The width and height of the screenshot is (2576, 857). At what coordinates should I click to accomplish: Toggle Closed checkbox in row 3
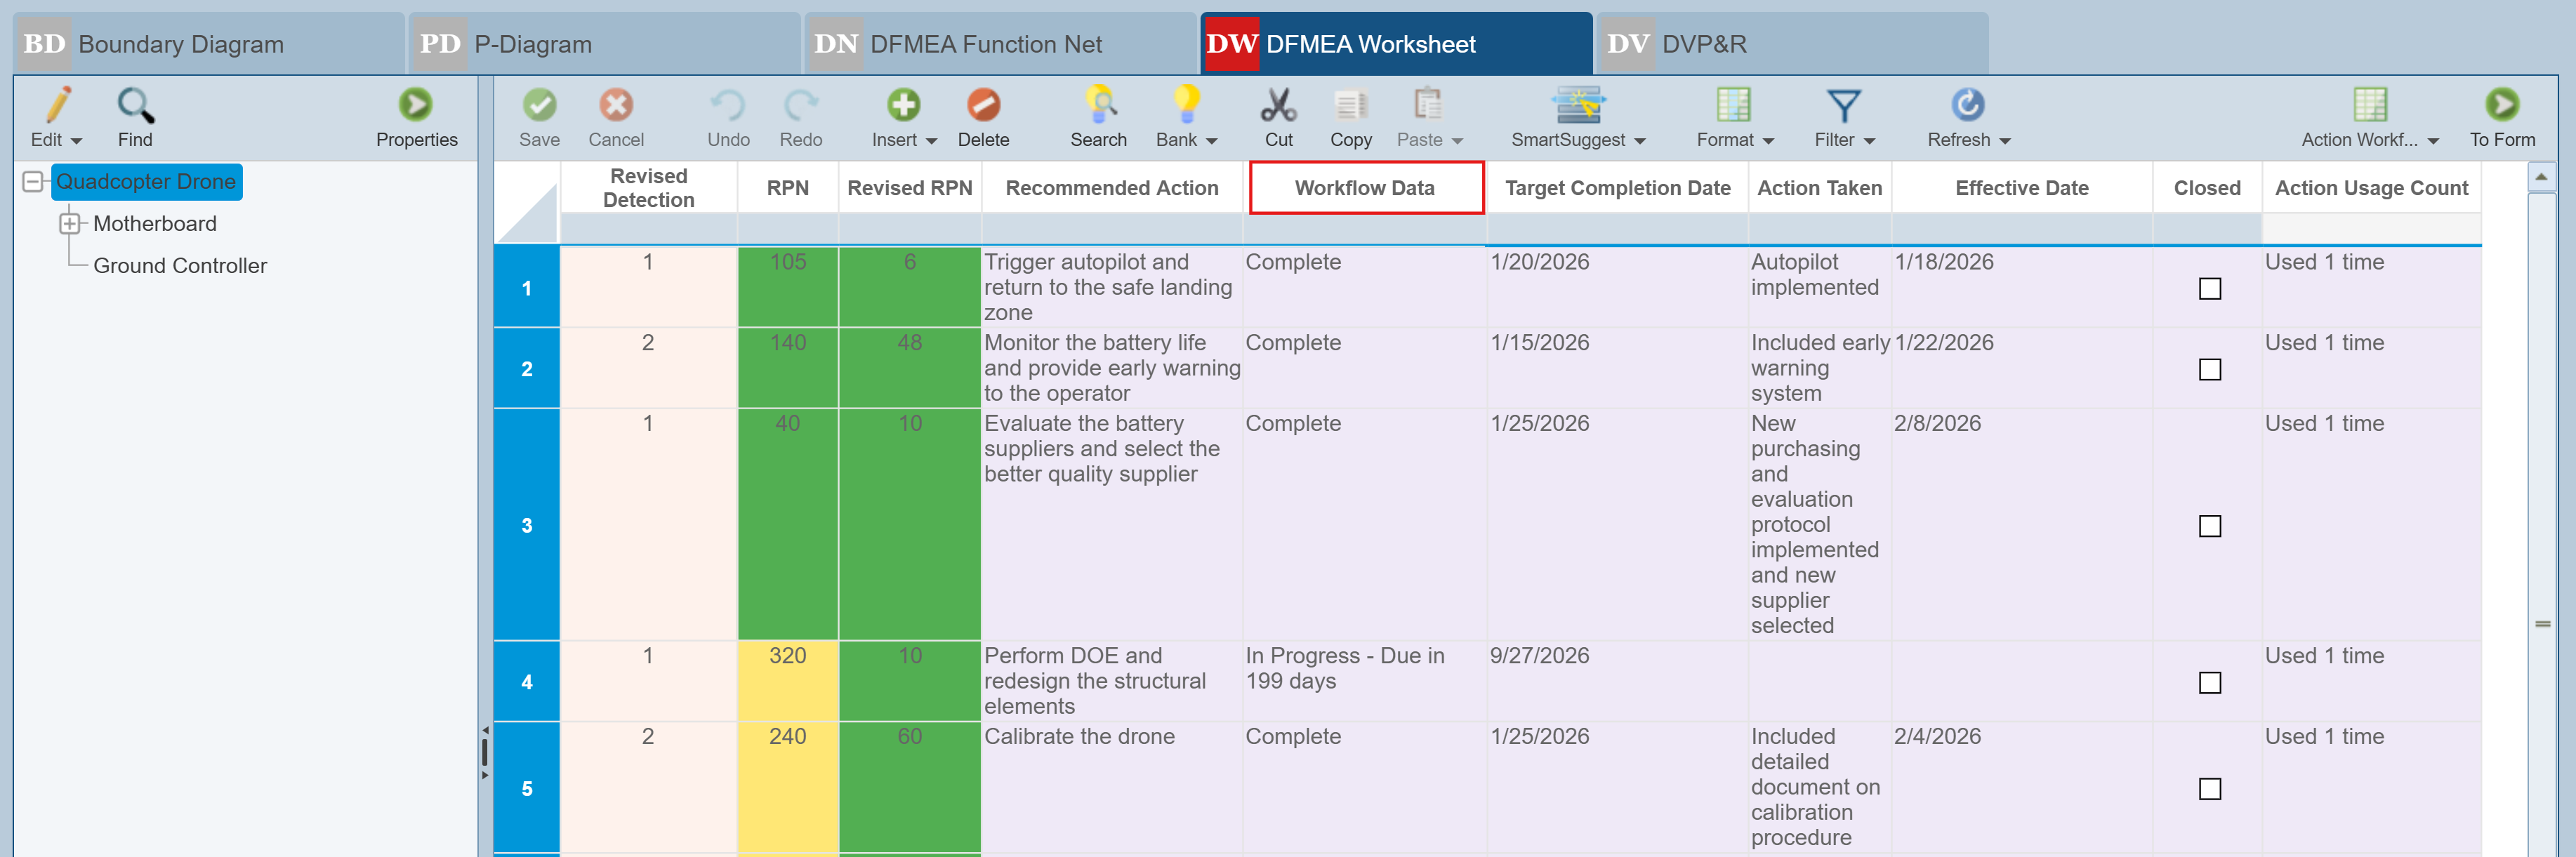click(x=2209, y=526)
